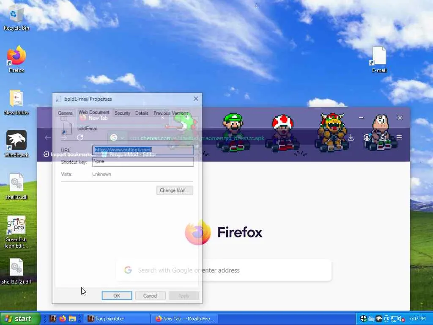
Task: Switch to the Web Document tab
Action: [x=94, y=113]
